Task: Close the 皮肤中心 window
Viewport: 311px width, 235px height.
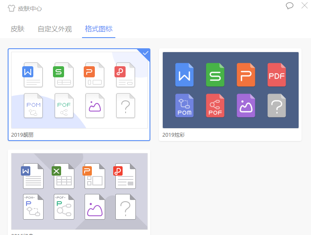Action: [305, 6]
